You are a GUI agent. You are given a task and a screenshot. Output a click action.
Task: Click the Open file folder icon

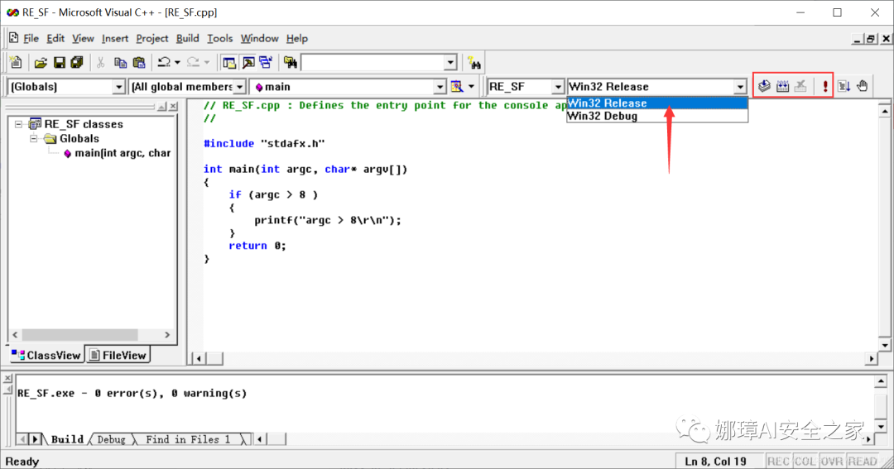pos(41,62)
